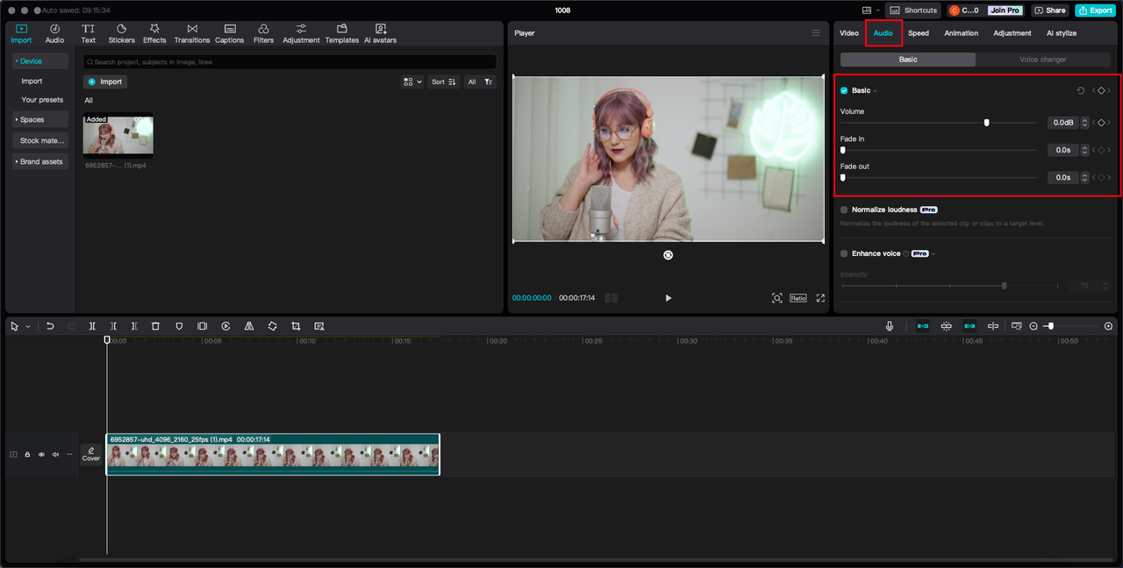
Task: Click the freeze frame icon in timeline toolbar
Action: coord(202,326)
